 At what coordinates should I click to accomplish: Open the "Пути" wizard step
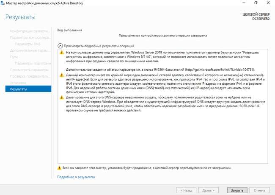pyautogui.click(x=14, y=57)
